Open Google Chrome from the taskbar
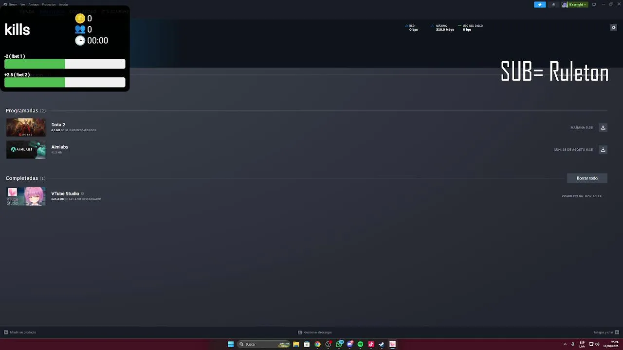 click(317, 344)
